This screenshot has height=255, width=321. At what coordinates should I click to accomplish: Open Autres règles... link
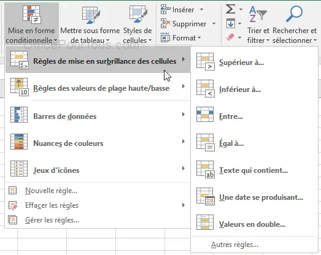point(234,245)
